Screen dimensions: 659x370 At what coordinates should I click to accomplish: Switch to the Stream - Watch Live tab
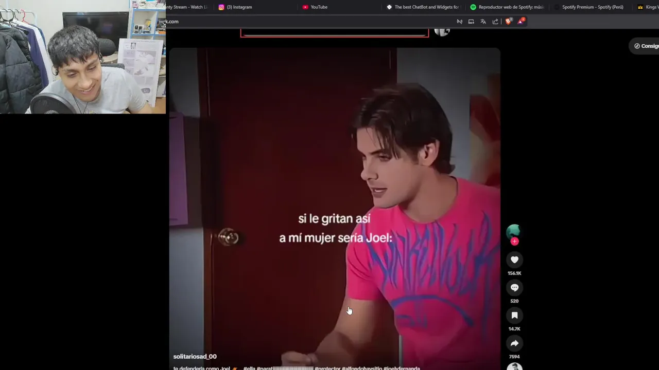(188, 7)
